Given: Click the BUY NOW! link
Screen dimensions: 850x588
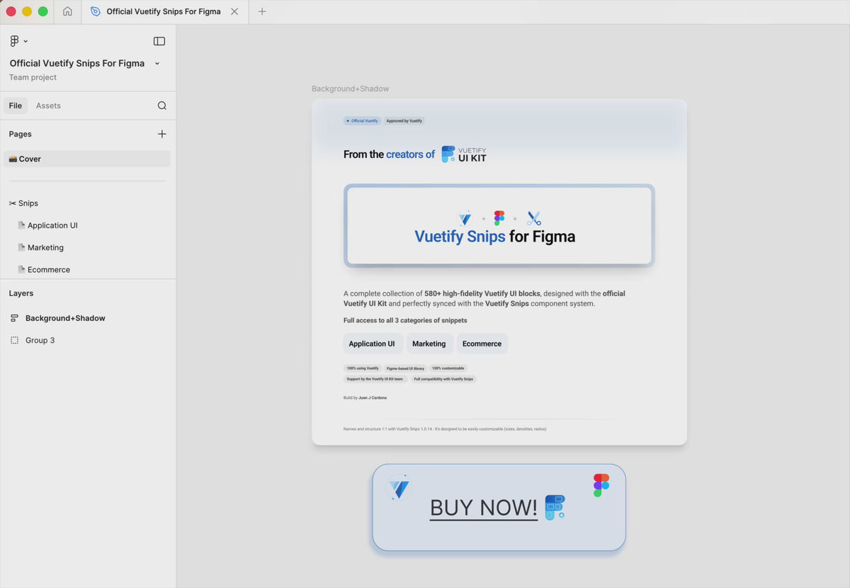Looking at the screenshot, I should (x=484, y=507).
